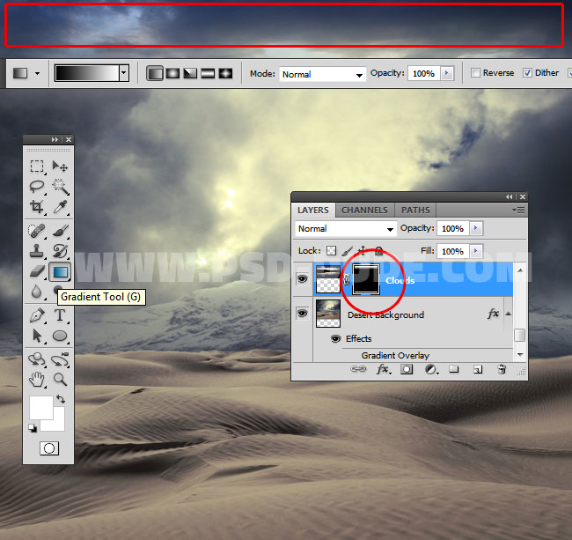572x540 pixels.
Task: Select the Hand tool
Action: (x=36, y=380)
